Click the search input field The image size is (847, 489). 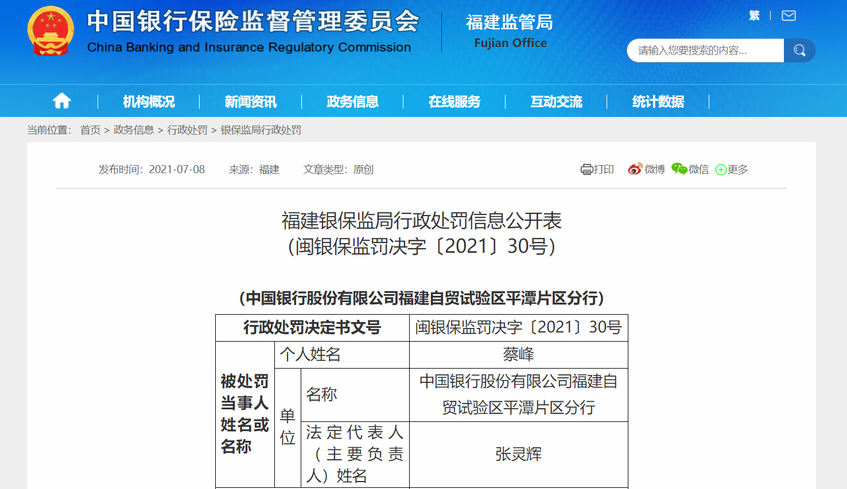pos(705,50)
